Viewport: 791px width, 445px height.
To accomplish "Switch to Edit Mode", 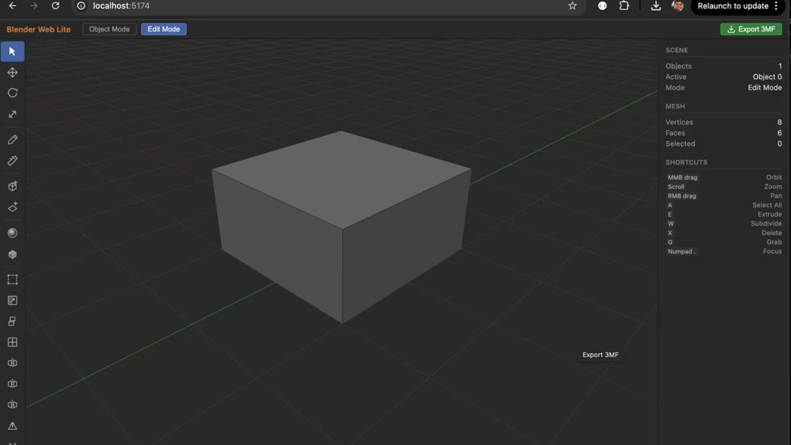I will pos(164,29).
